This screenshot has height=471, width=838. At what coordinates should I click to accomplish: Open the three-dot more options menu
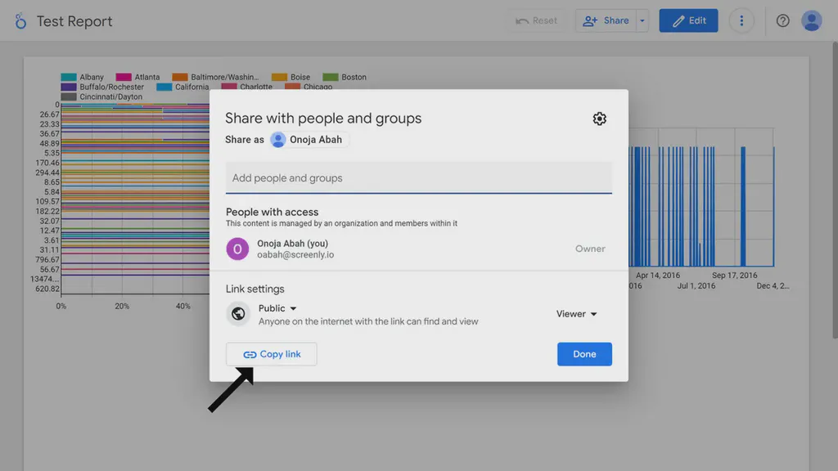click(741, 20)
